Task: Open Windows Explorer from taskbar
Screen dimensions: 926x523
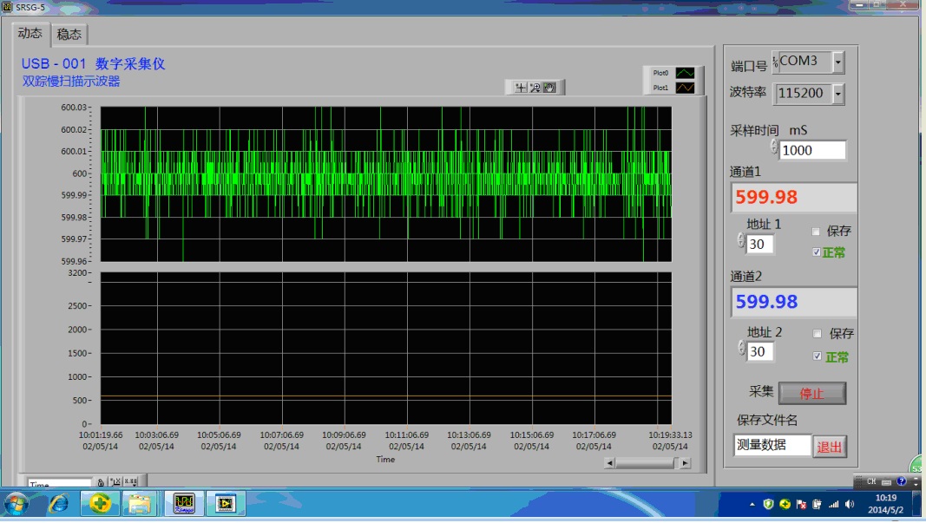Action: pyautogui.click(x=140, y=504)
